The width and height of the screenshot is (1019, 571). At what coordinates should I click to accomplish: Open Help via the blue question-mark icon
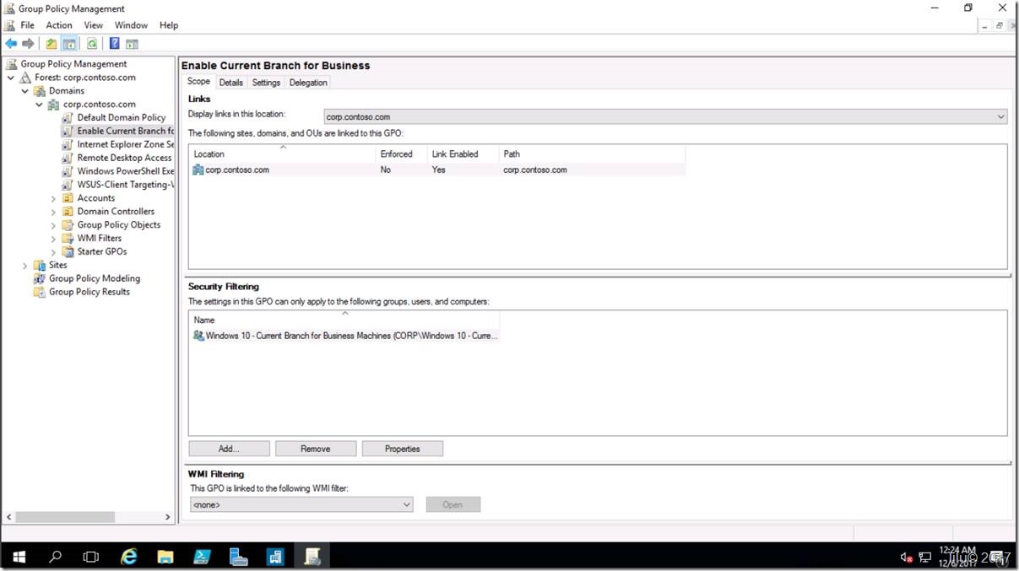114,44
